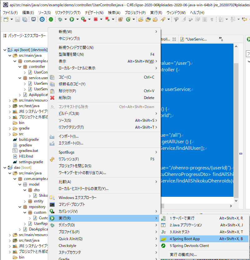Open the リファクタリング(T) menu in menu bar
This screenshot has width=250, height=260.
68,13
